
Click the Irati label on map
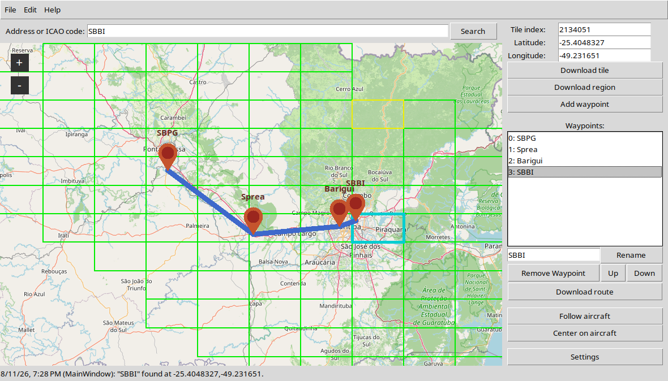tap(63, 235)
